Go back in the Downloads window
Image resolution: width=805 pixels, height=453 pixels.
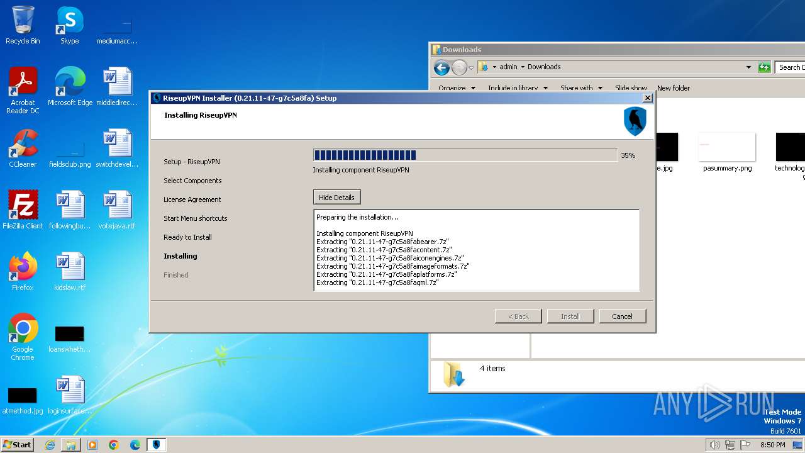pyautogui.click(x=441, y=67)
